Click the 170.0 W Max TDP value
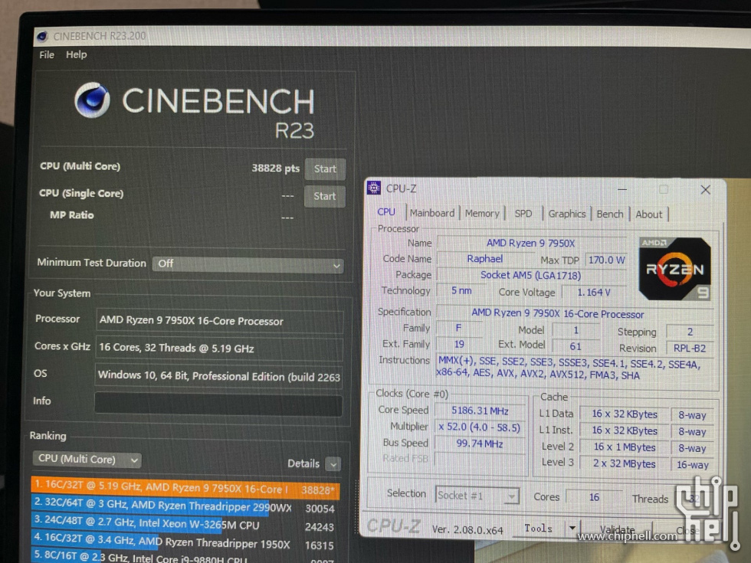 (x=606, y=260)
